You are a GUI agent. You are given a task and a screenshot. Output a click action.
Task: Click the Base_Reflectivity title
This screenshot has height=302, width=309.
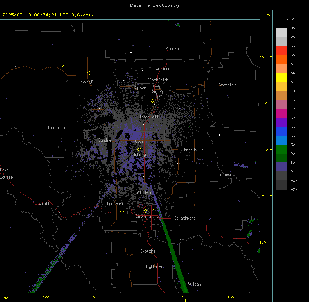click(x=154, y=5)
